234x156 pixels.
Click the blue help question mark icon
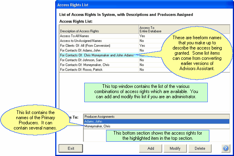(x=226, y=148)
